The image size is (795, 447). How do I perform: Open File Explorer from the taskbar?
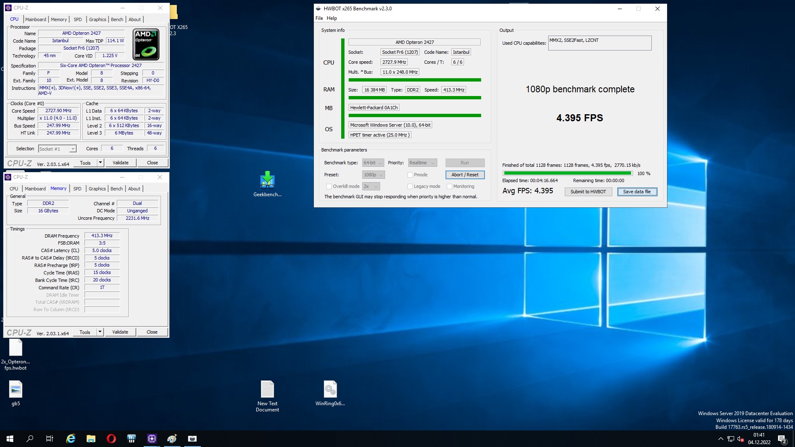click(x=91, y=439)
